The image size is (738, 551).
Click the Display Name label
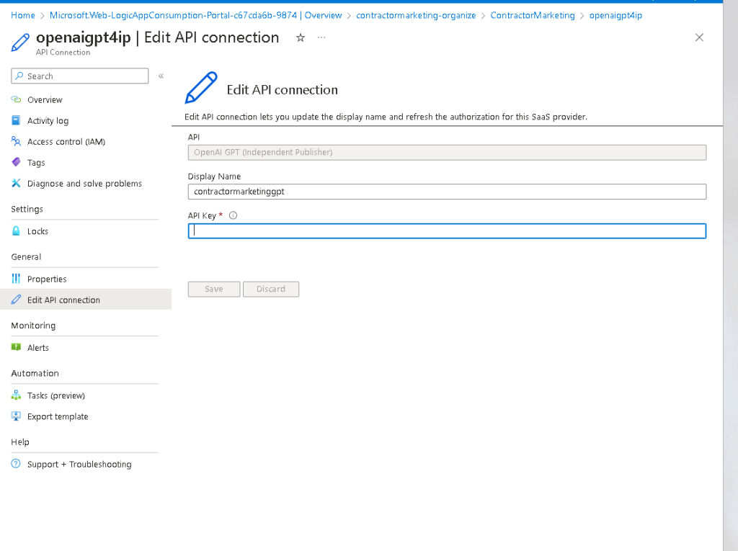tap(214, 176)
